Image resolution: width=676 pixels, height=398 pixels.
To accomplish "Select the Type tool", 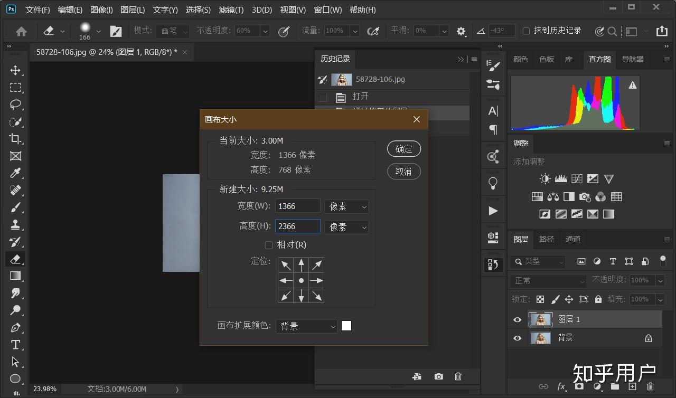I will (x=15, y=345).
